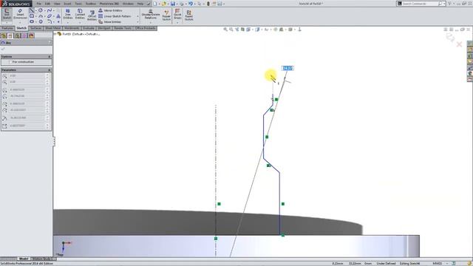473x266 pixels.
Task: Click Convert Entities tool
Action: click(x=80, y=14)
